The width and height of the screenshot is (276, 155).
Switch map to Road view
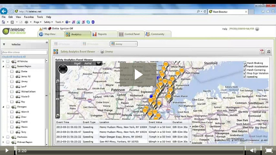pyautogui.click(x=77, y=63)
